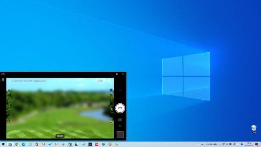Show hidden system tray icons
Screen dimensions: 261x147
[x=221, y=144]
